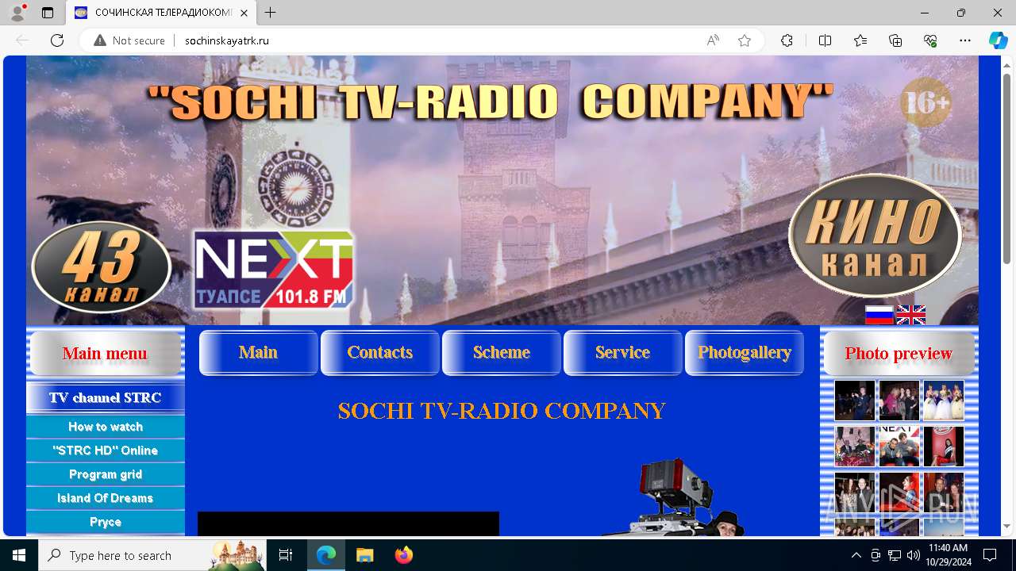Open the Main navigation button
The image size is (1016, 571).
click(259, 352)
